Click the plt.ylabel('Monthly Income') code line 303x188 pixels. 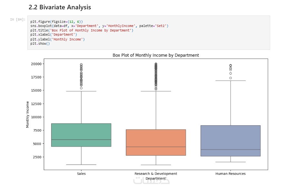(x=58, y=39)
